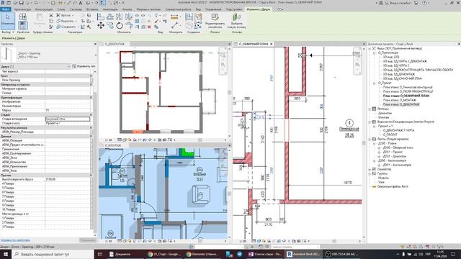Collapse the Виды node in Project Browser
461x259 pixels.
[370, 48]
